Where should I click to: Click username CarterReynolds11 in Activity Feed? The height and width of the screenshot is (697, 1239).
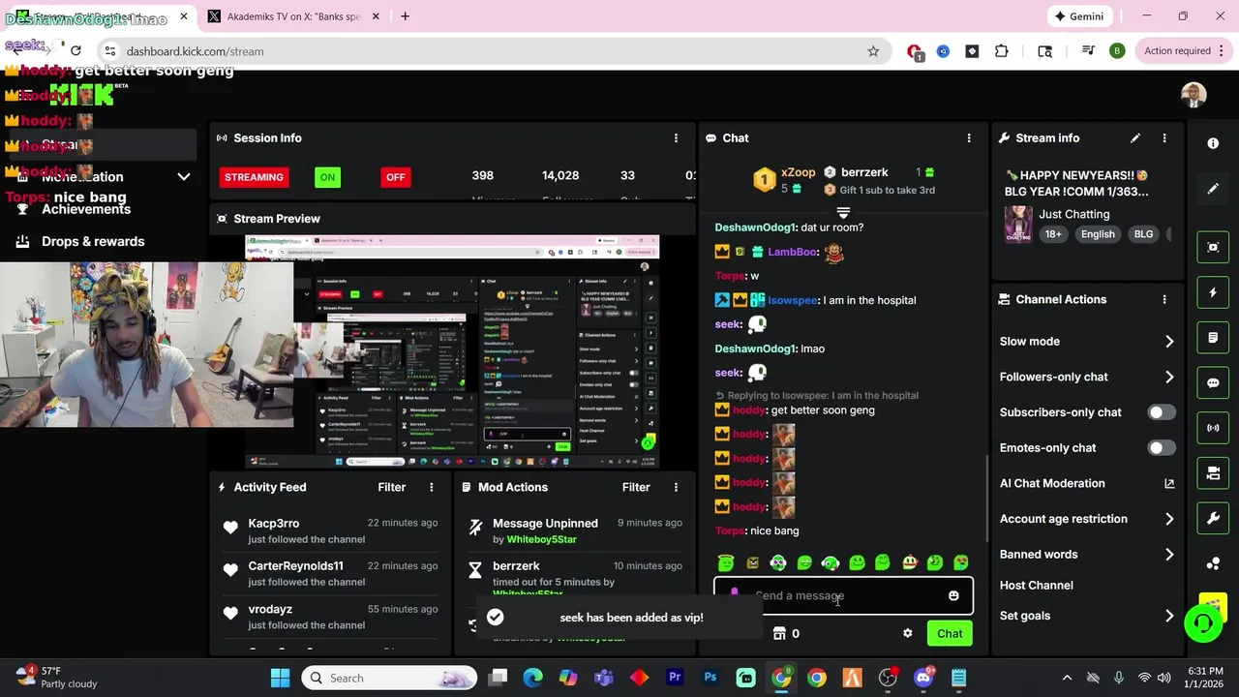(295, 566)
